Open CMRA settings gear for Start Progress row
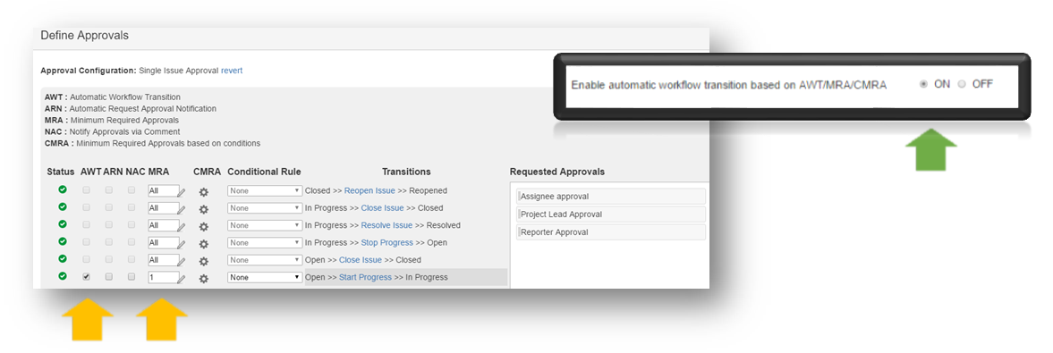This screenshot has height=353, width=1053. pyautogui.click(x=204, y=279)
